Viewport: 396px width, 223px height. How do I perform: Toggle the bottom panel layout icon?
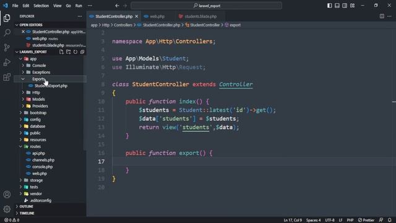click(x=337, y=6)
